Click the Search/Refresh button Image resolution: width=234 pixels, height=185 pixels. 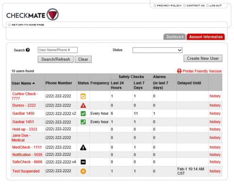tap(56, 59)
